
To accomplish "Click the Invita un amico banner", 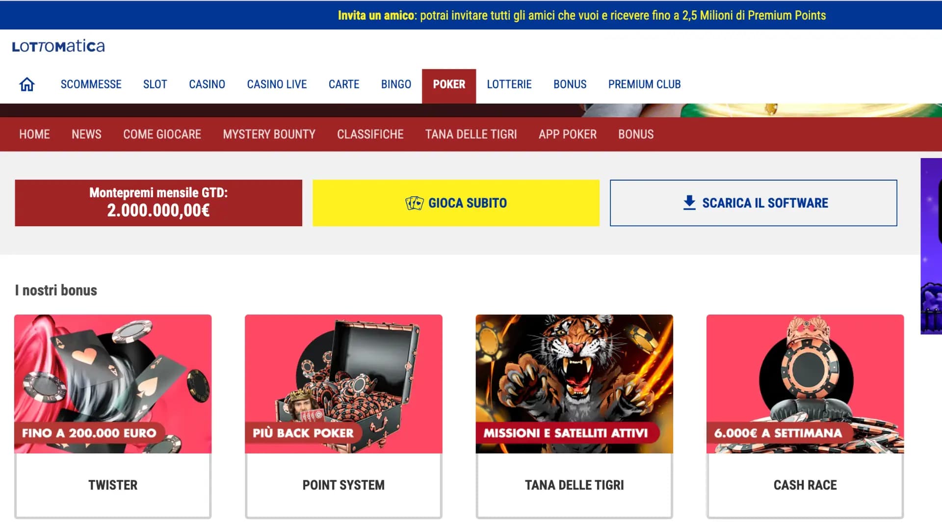I will [x=581, y=15].
